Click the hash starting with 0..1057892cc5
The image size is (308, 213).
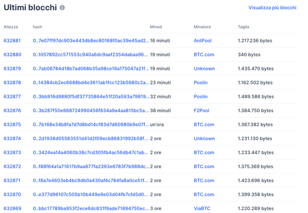[x=90, y=54]
